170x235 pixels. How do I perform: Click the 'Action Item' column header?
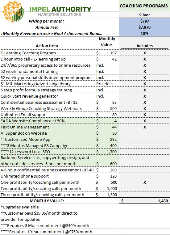coord(47,46)
